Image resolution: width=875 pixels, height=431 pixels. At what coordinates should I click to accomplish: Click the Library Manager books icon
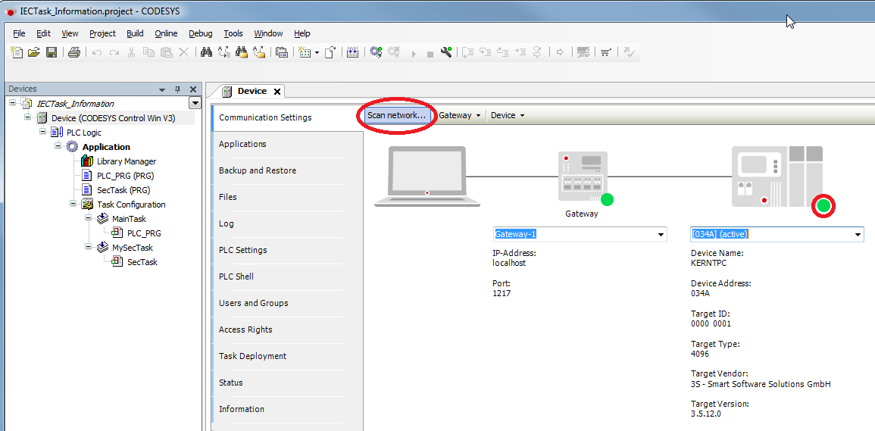87,161
